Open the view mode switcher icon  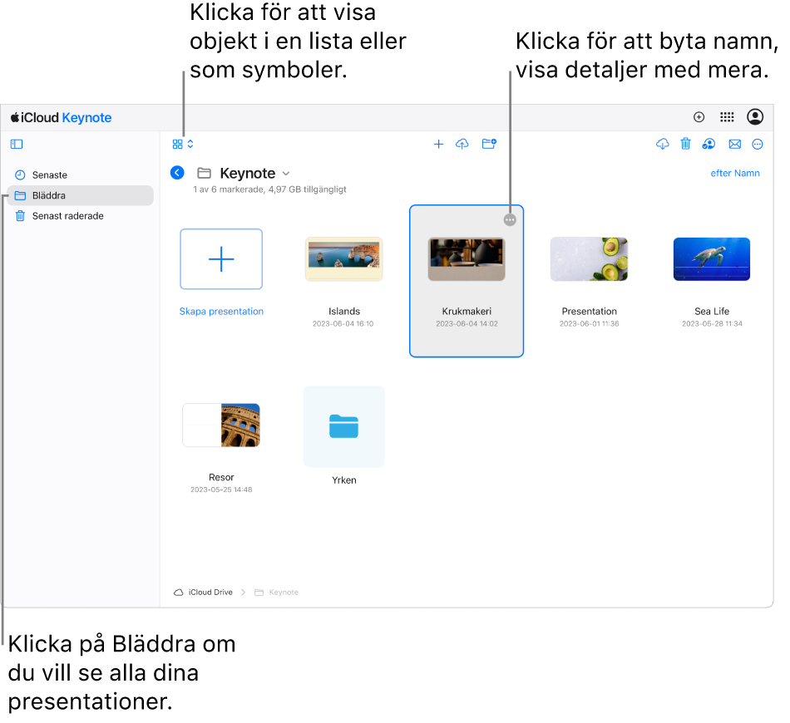182,145
